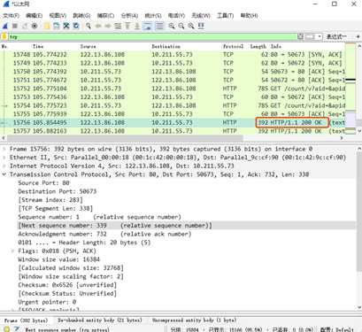
Task: Select the Destination Port: 50673 field
Action: click(x=58, y=191)
